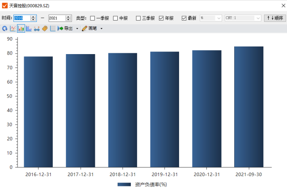Click the 2018-12-31 bar
287x190 pixels.
122,110
